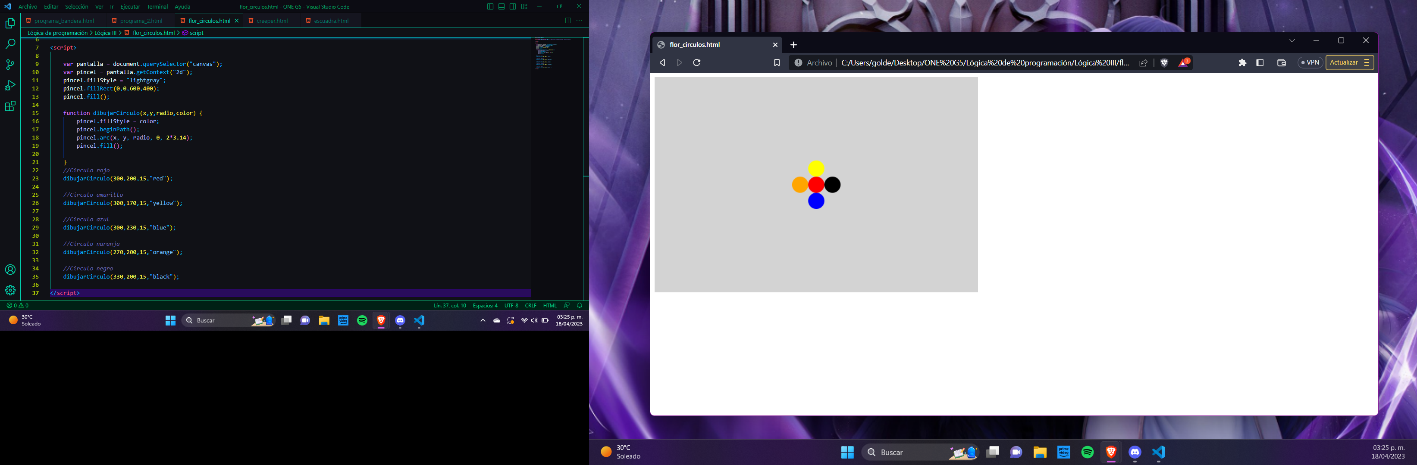Viewport: 1417px width, 465px height.
Task: Toggle bottom panel layout icon in VS Code
Action: pyautogui.click(x=501, y=6)
